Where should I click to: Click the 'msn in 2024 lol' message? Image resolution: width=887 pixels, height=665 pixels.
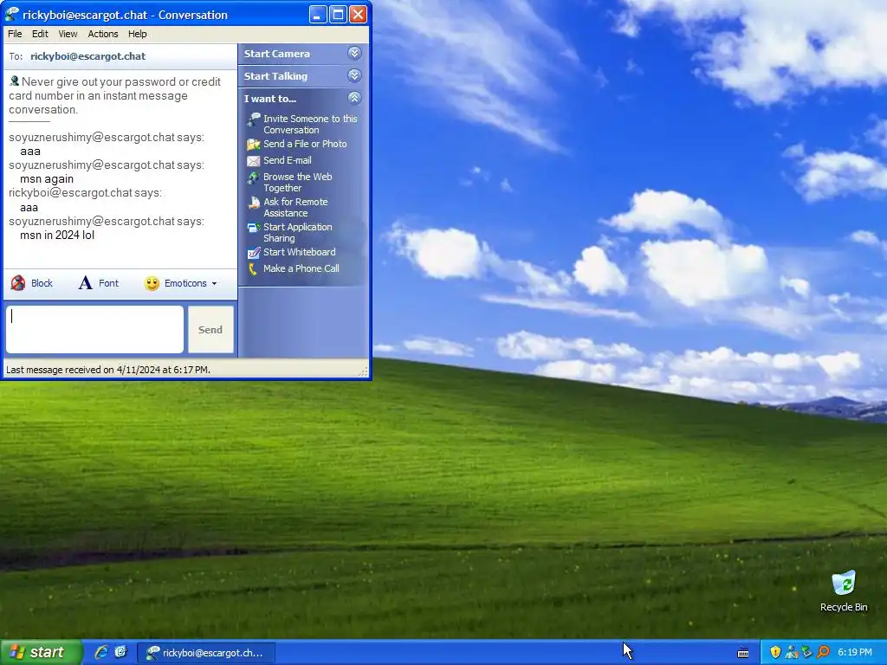pos(57,236)
